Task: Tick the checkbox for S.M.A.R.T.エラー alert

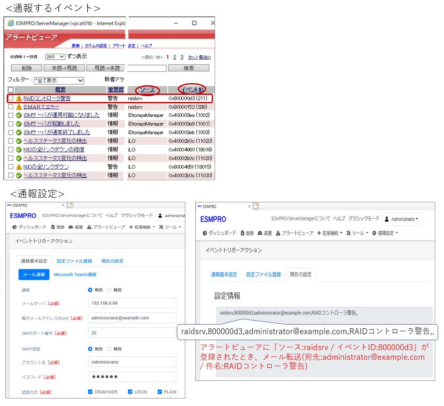Action: click(x=11, y=107)
